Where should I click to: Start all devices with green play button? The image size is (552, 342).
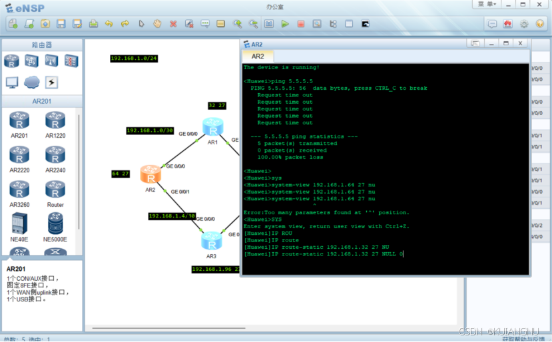(285, 23)
